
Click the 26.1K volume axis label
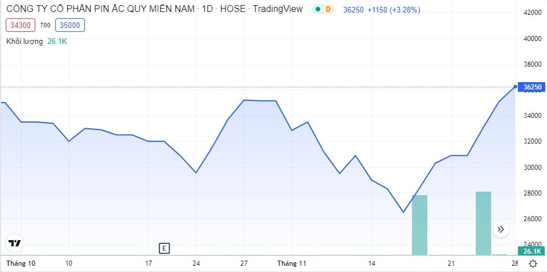point(532,251)
